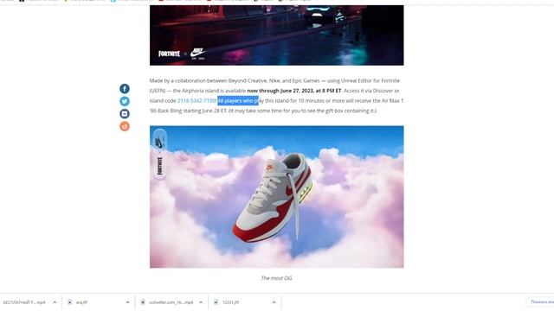Click Показать все downloads button
This screenshot has height=311, width=554.
[542, 301]
